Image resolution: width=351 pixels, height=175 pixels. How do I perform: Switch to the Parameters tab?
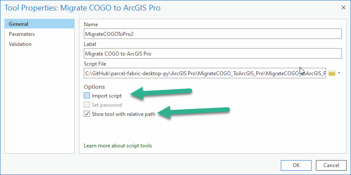coord(21,34)
